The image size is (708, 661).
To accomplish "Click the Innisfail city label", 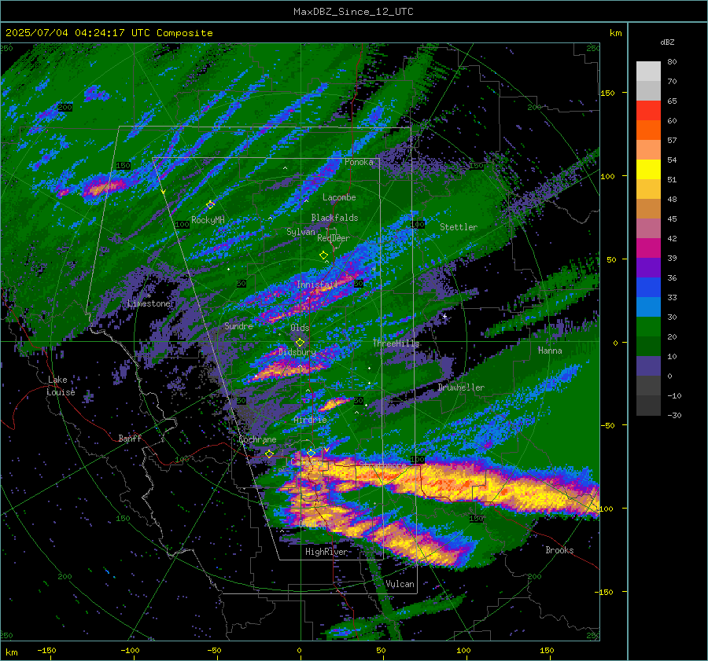I will pos(317,285).
